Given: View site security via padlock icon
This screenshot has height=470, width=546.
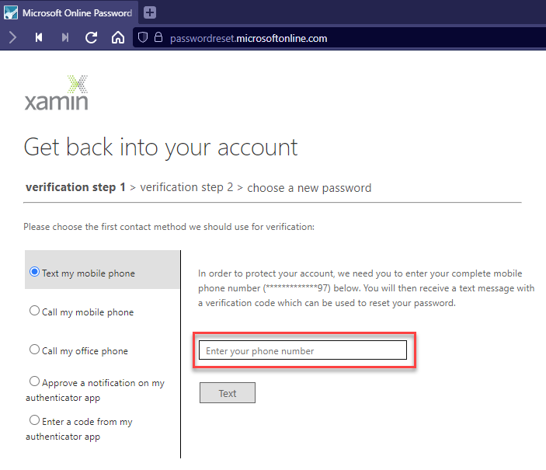Looking at the screenshot, I should click(158, 37).
